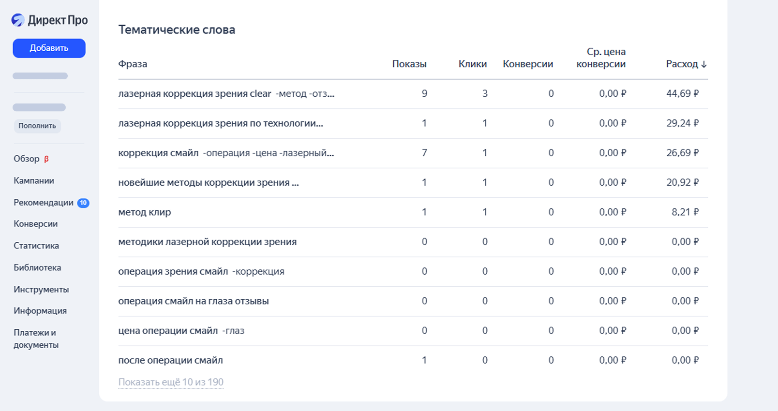Click the expense value 20,92 ₽

pyautogui.click(x=682, y=182)
